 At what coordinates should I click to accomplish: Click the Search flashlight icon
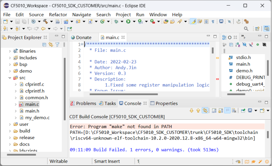point(179,21)
